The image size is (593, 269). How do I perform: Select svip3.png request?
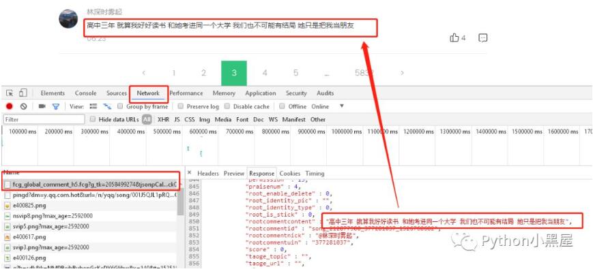point(90,247)
